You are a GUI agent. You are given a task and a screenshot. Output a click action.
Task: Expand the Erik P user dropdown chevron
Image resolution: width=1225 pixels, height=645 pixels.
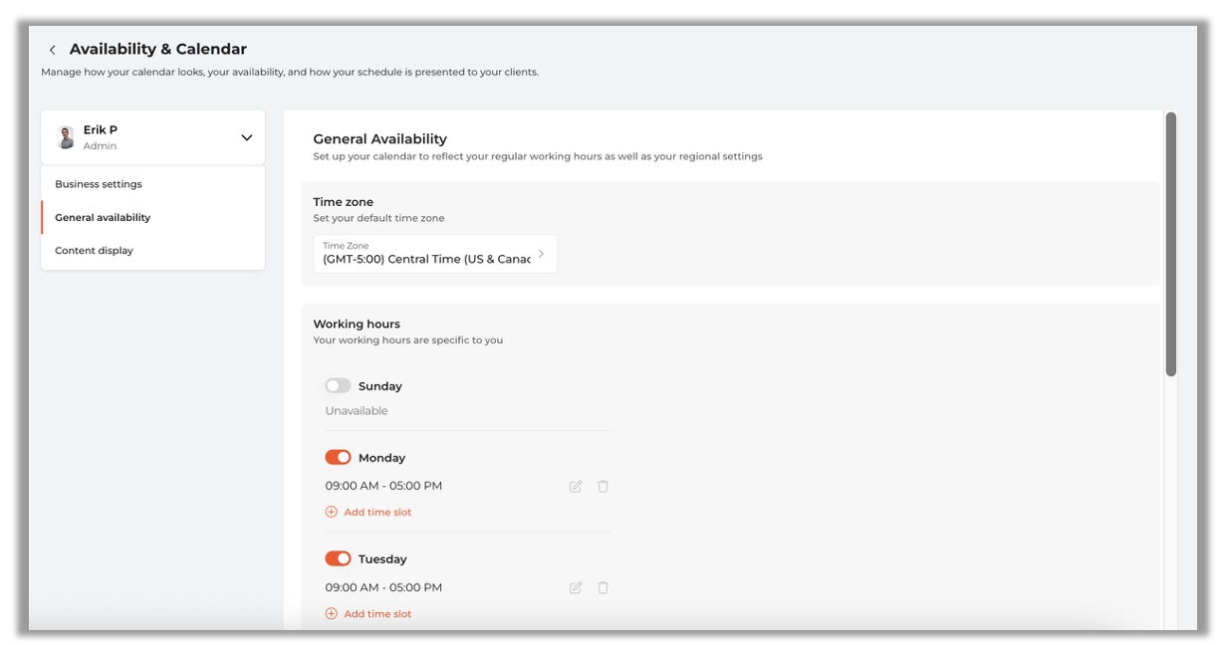coord(247,137)
